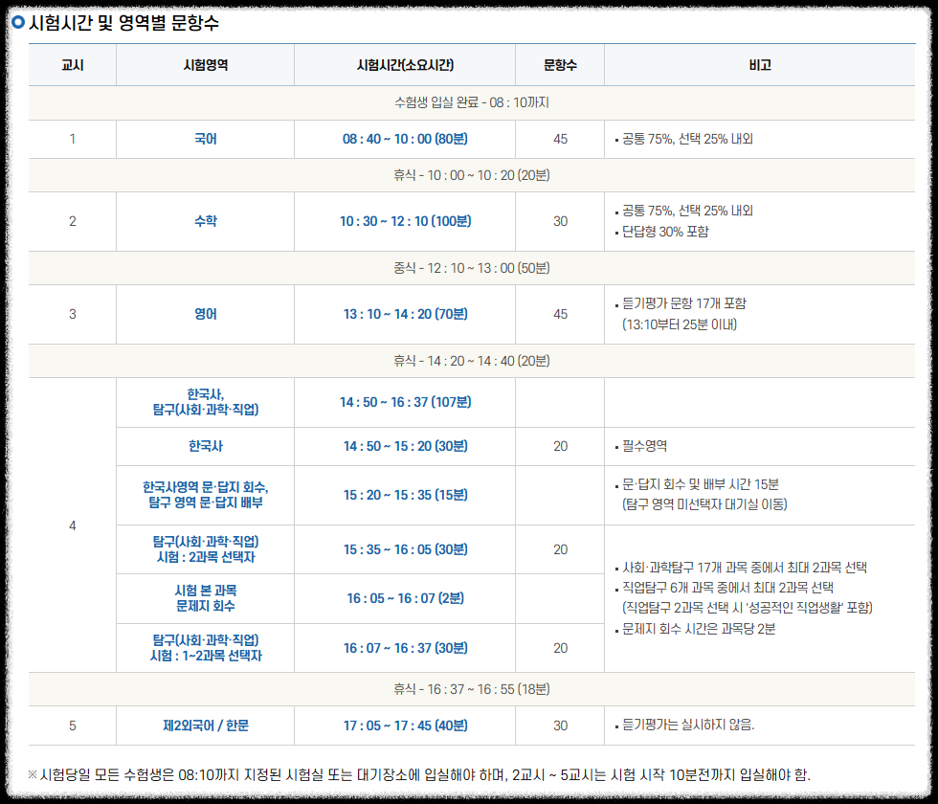Click the cell '한국사영역 문·답지 회수, 탐구 영역 문·답지 배부'
The width and height of the screenshot is (938, 804).
tap(205, 495)
